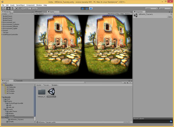Open the File menu
Image resolution: width=174 pixels, height=127 pixels.
coord(3,5)
